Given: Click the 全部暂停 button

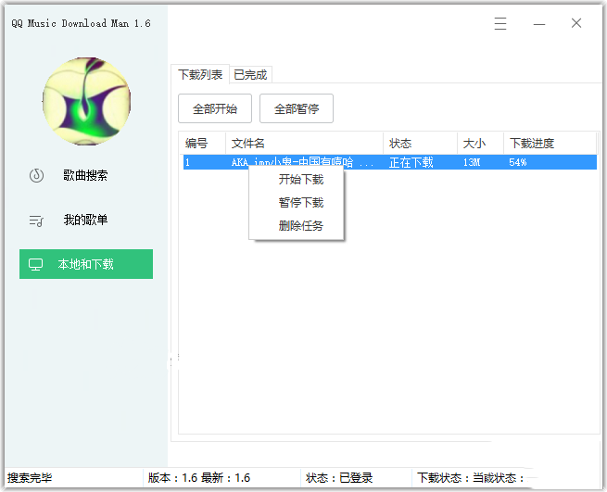Looking at the screenshot, I should [x=297, y=108].
